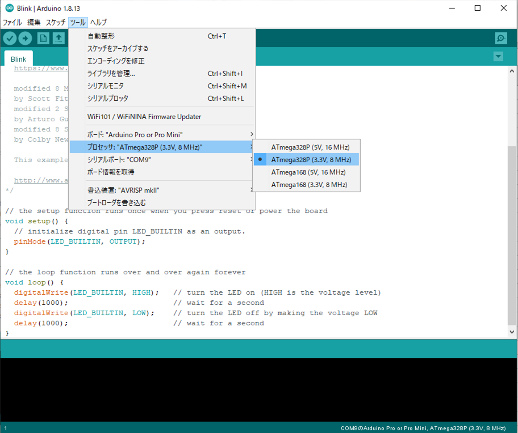The width and height of the screenshot is (518, 433).
Task: Expand the シリアルポート COM9 submenu
Action: coord(162,159)
